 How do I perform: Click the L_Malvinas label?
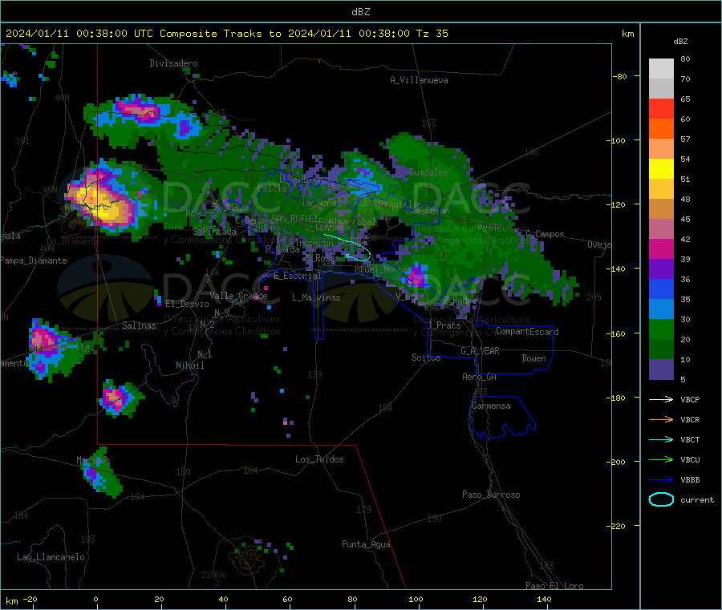(316, 297)
